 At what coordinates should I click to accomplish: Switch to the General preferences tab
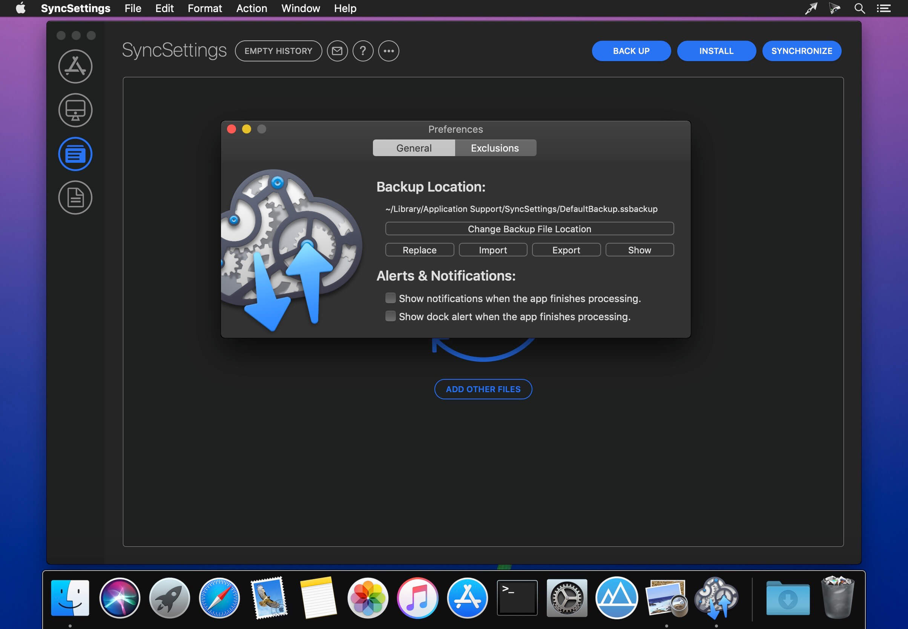click(414, 148)
